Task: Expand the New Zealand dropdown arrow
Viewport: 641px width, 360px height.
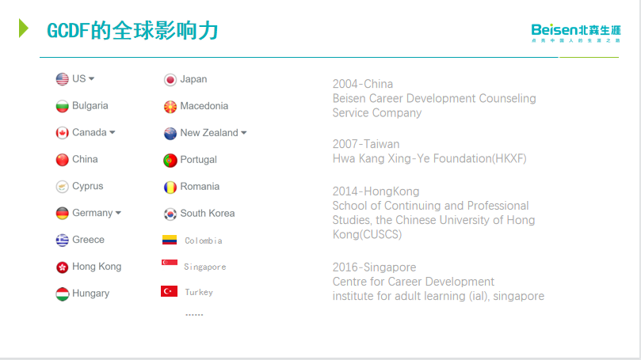Action: tap(243, 133)
